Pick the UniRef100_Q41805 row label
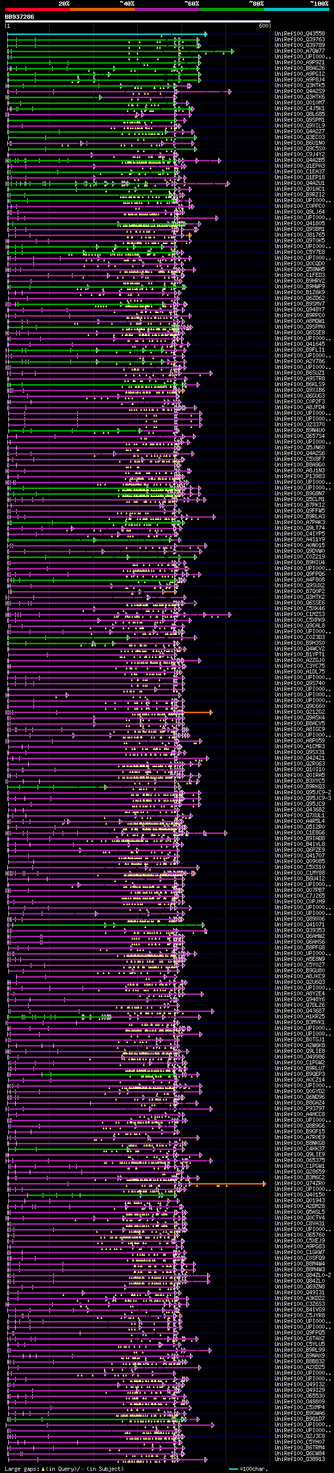Image resolution: width=334 pixels, height=1473 pixels. pyautogui.click(x=300, y=223)
